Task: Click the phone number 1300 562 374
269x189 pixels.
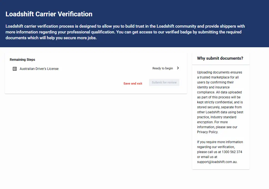Action: [x=232, y=152]
